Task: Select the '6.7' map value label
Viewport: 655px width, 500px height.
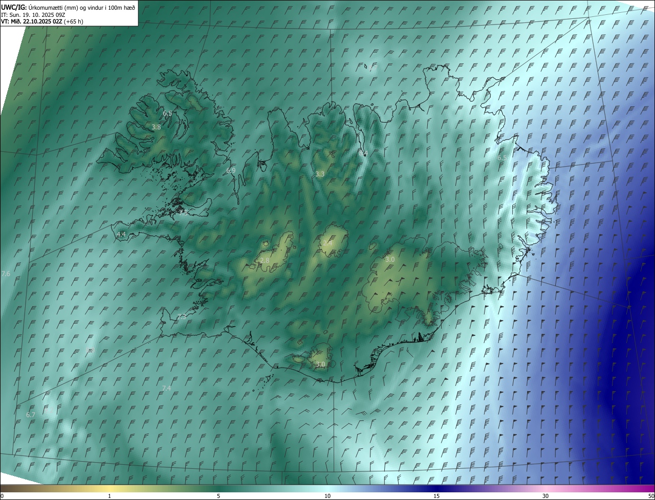Action: pos(31,415)
